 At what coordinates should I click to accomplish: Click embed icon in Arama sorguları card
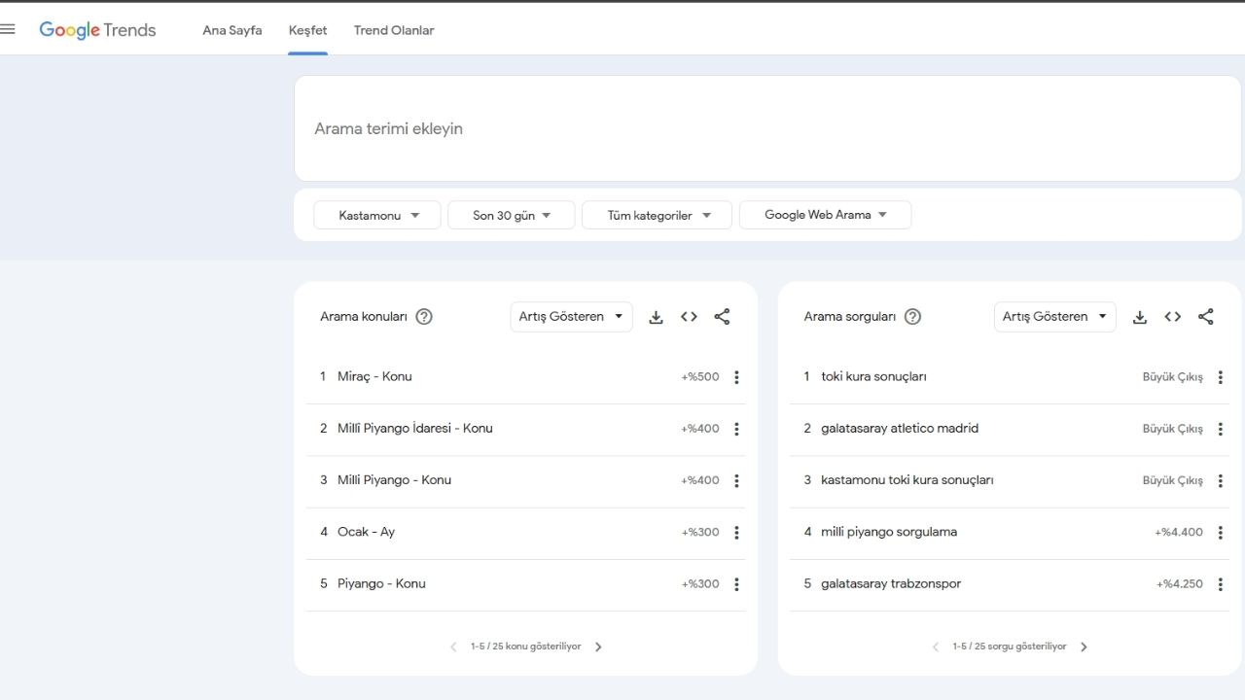1173,317
